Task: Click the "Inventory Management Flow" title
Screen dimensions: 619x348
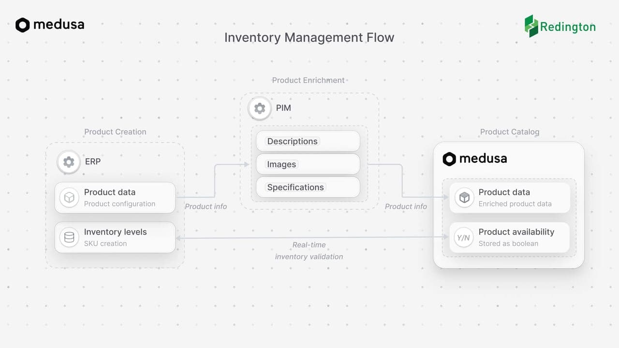Action: coord(309,38)
